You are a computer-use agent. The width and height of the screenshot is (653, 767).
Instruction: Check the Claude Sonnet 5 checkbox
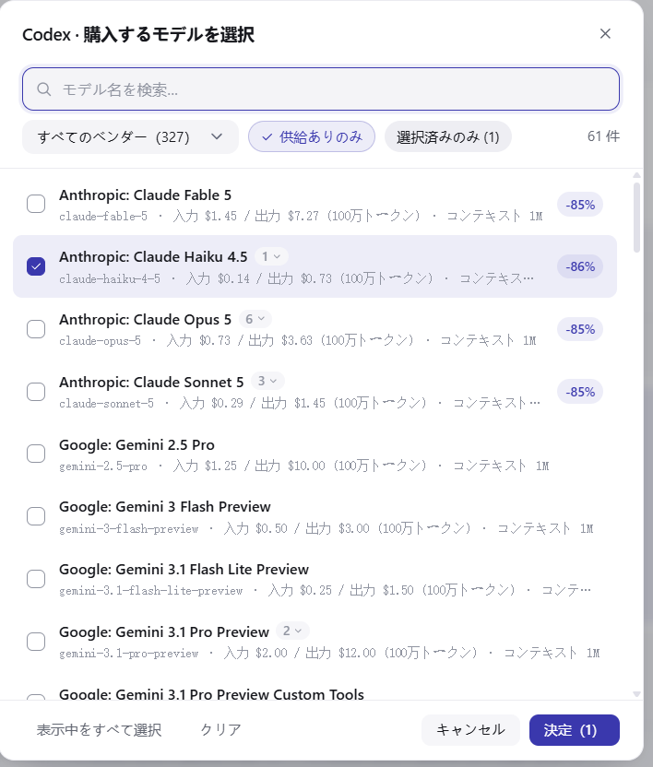coord(36,391)
